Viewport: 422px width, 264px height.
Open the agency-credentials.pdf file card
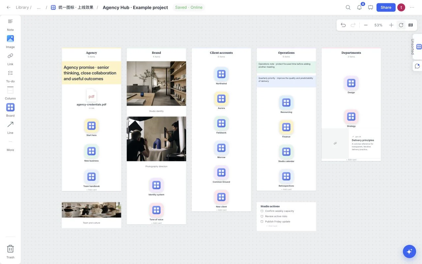91,99
